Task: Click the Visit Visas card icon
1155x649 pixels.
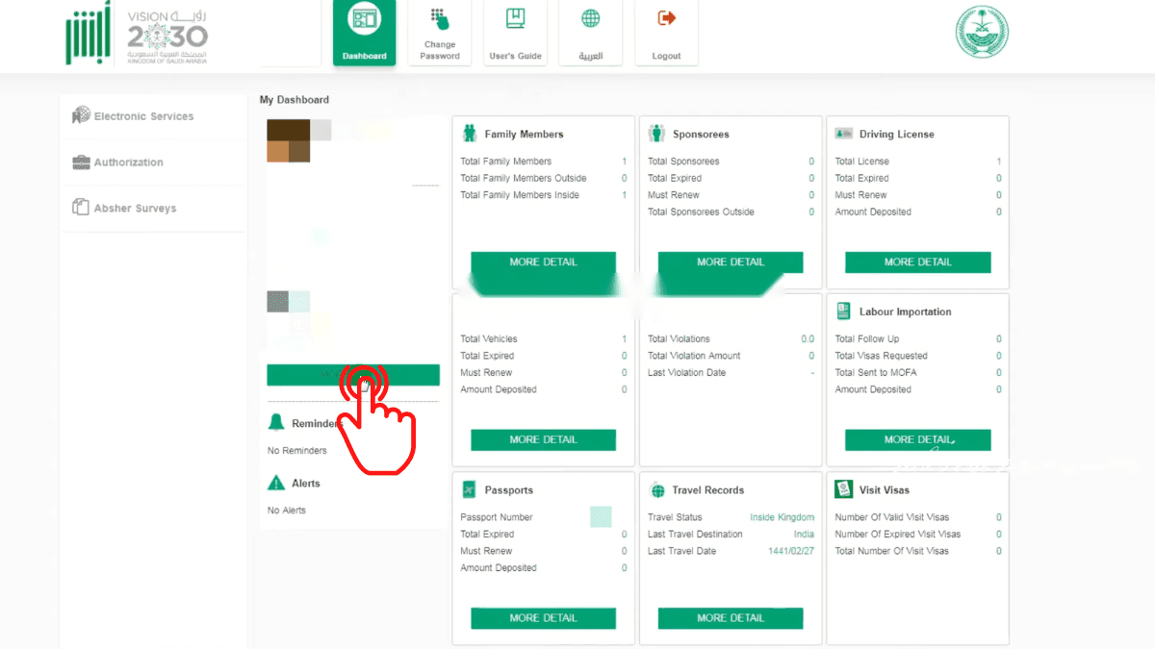Action: 843,489
